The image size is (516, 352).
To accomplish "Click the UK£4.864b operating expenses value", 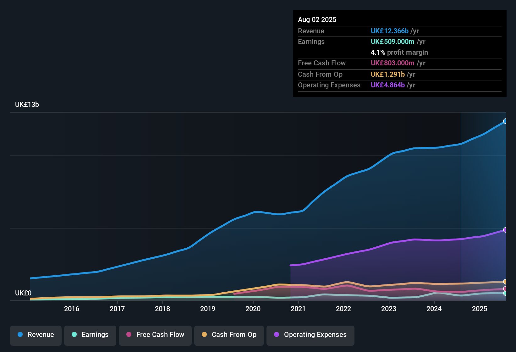I will (387, 85).
